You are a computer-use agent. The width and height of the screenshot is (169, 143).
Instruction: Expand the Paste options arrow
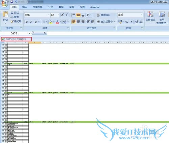pyautogui.click(x=5, y=23)
